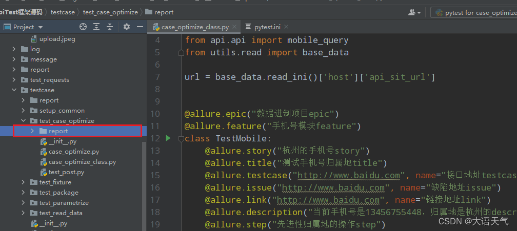
Task: Select upload.jpeg in project tree
Action: 57,39
